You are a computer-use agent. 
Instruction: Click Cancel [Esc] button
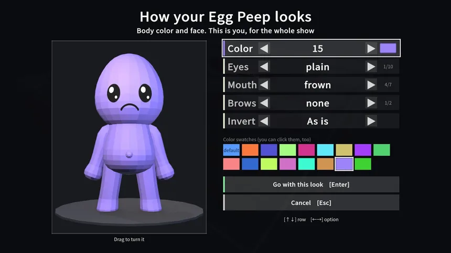[x=311, y=203]
